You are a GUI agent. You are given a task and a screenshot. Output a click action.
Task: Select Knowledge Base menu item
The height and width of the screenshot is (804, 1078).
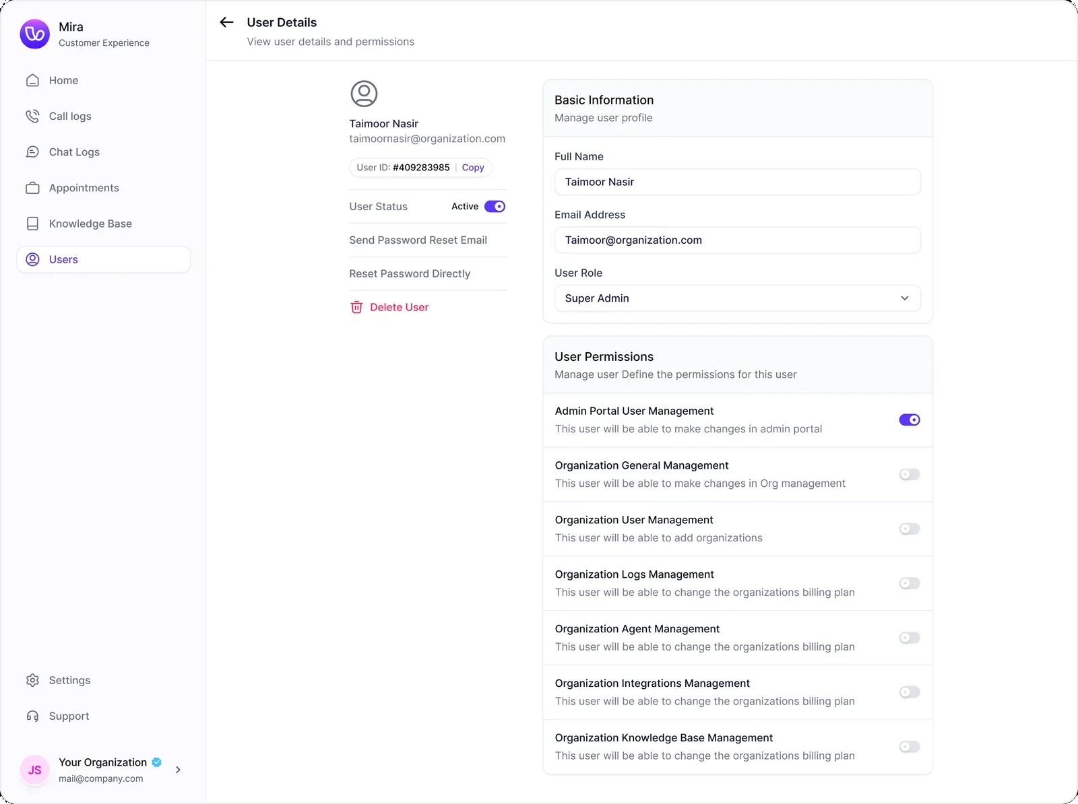tap(104, 224)
